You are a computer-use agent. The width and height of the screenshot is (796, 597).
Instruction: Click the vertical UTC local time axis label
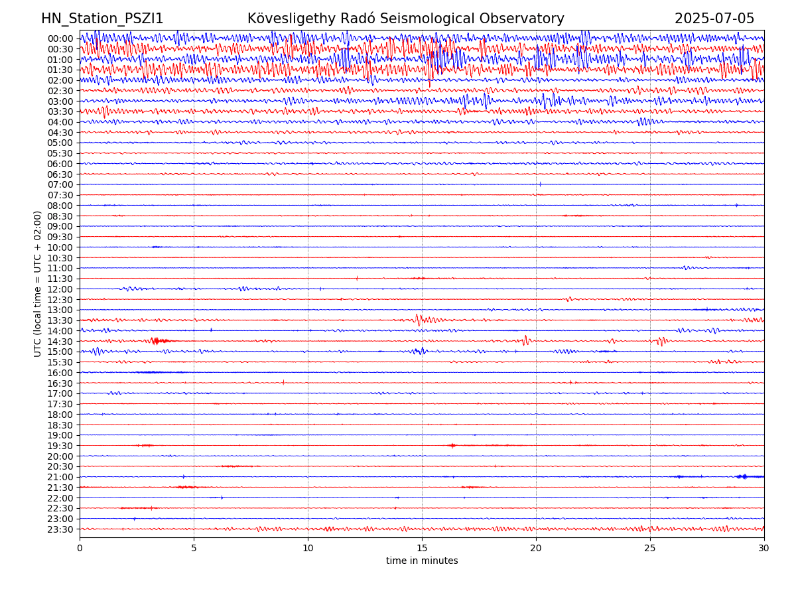pyautogui.click(x=38, y=284)
